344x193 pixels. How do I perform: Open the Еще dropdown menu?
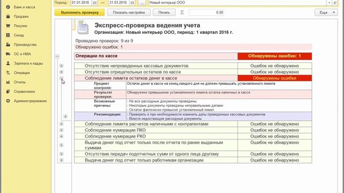[x=326, y=12]
